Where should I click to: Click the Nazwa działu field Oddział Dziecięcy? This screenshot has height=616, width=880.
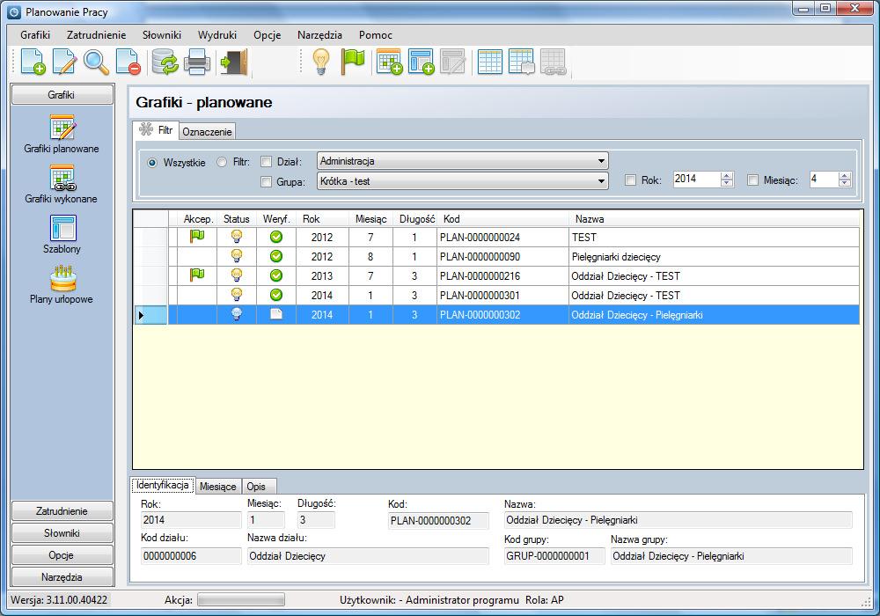[x=368, y=556]
